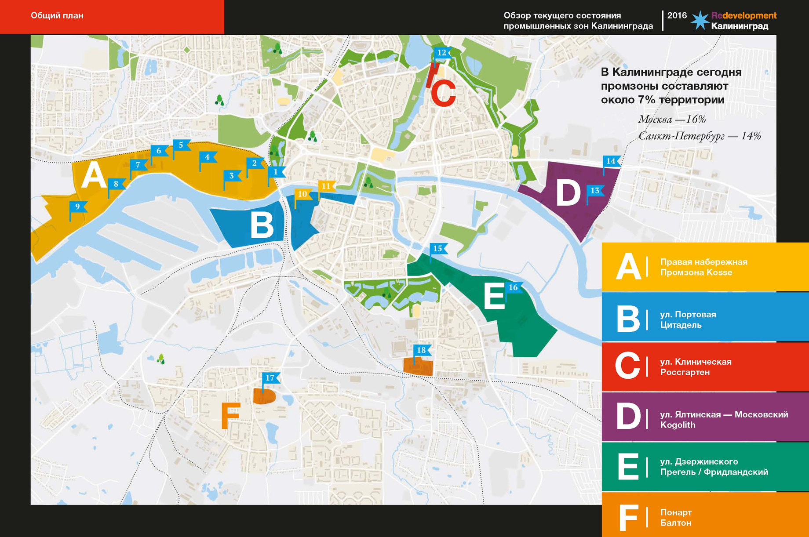The image size is (809, 537).
Task: Click flag marker number 13
Action: point(596,191)
